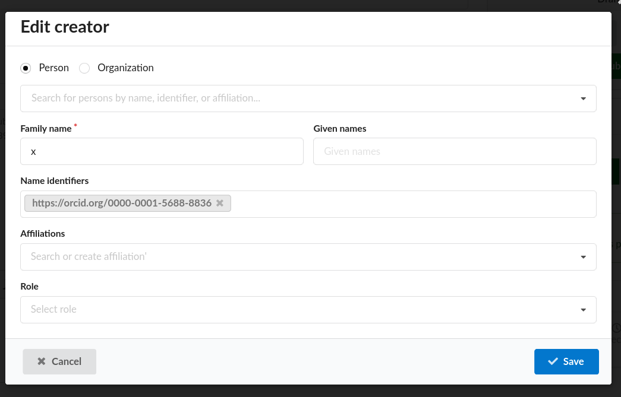This screenshot has width=621, height=397.
Task: Click the red required asterisk beside Family name
Action: coord(75,125)
